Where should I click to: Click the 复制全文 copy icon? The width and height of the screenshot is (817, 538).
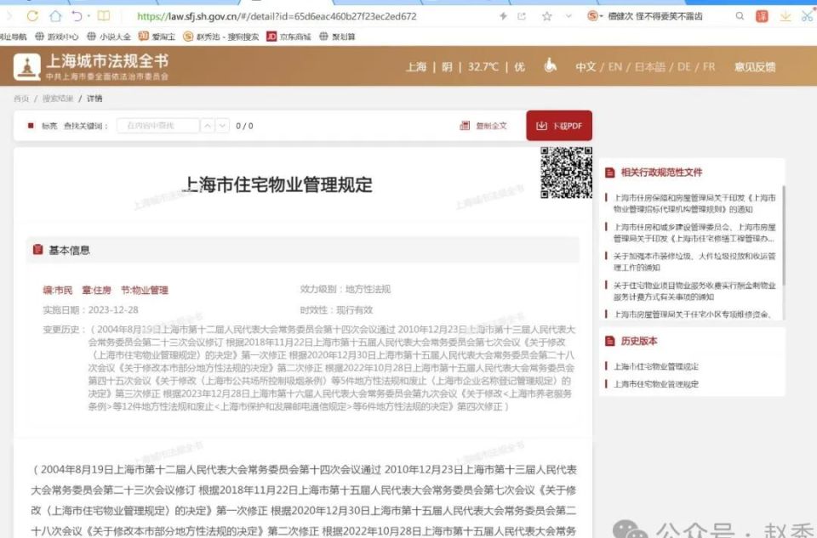tap(464, 125)
